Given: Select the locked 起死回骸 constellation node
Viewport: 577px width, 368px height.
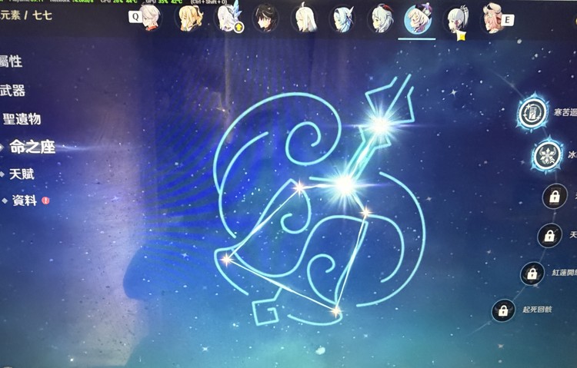Looking at the screenshot, I should 503,310.
